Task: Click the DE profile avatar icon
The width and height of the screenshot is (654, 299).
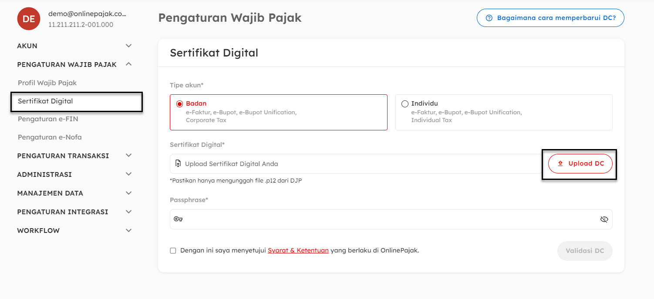Action: [29, 19]
